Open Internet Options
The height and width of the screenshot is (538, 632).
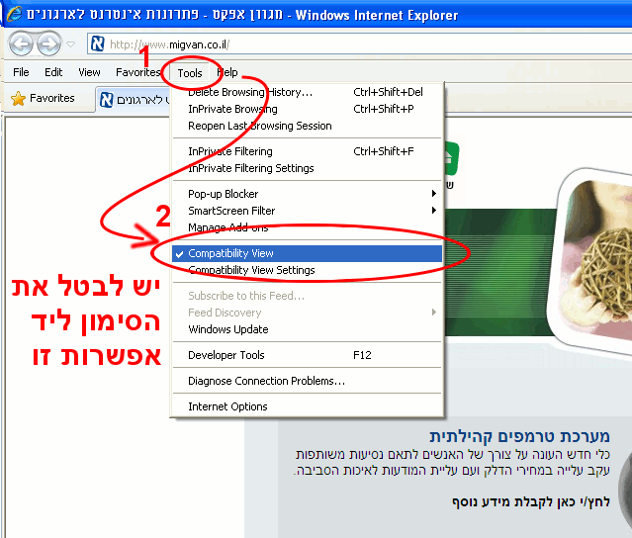[x=308, y=406]
